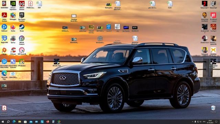
Task: Open taskbar Search with the magnifier
Action: (x=8, y=122)
